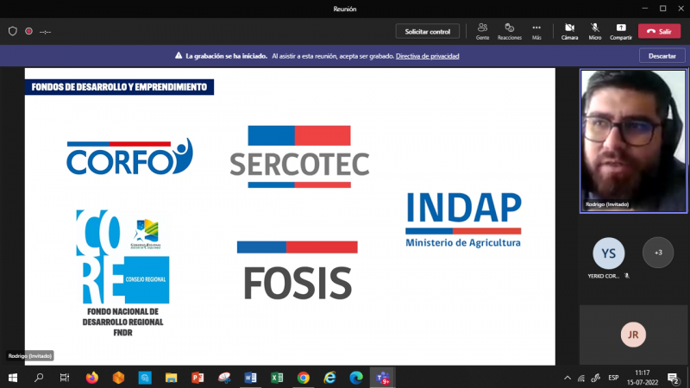Expand the hidden system tray icons
The image size is (690, 388).
pos(568,378)
